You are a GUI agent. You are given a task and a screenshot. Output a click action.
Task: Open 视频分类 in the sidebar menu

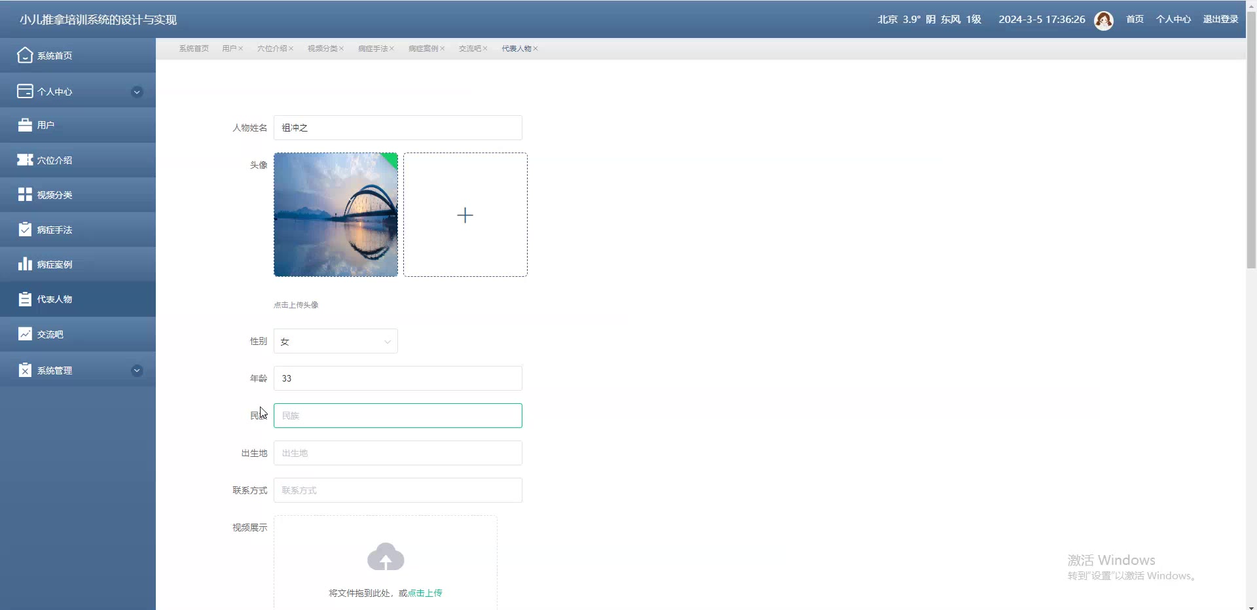pos(78,194)
